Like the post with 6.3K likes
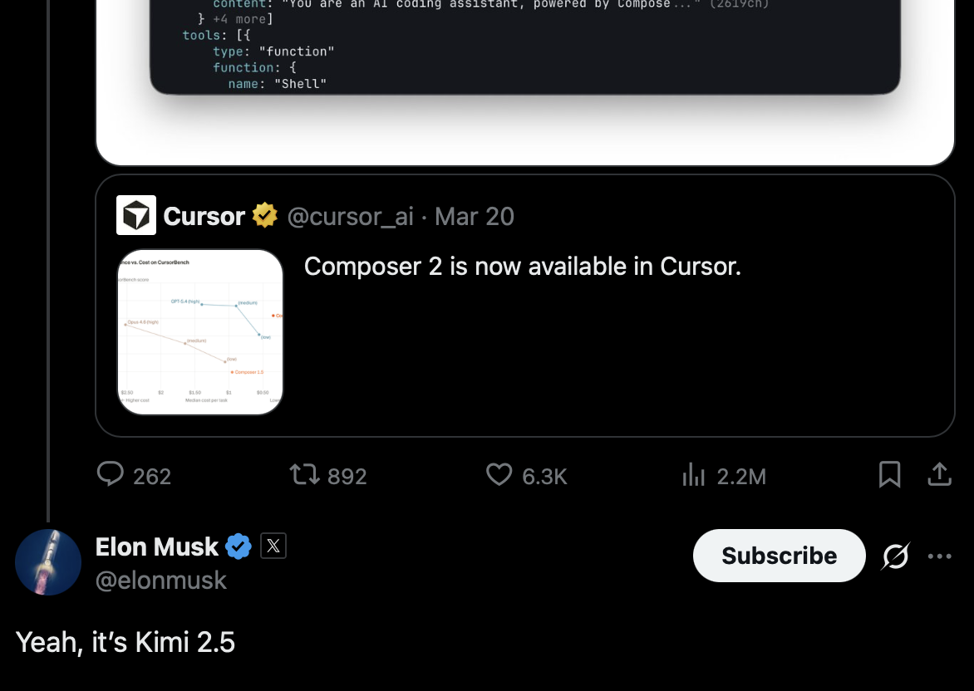Image resolution: width=974 pixels, height=691 pixels. click(499, 475)
